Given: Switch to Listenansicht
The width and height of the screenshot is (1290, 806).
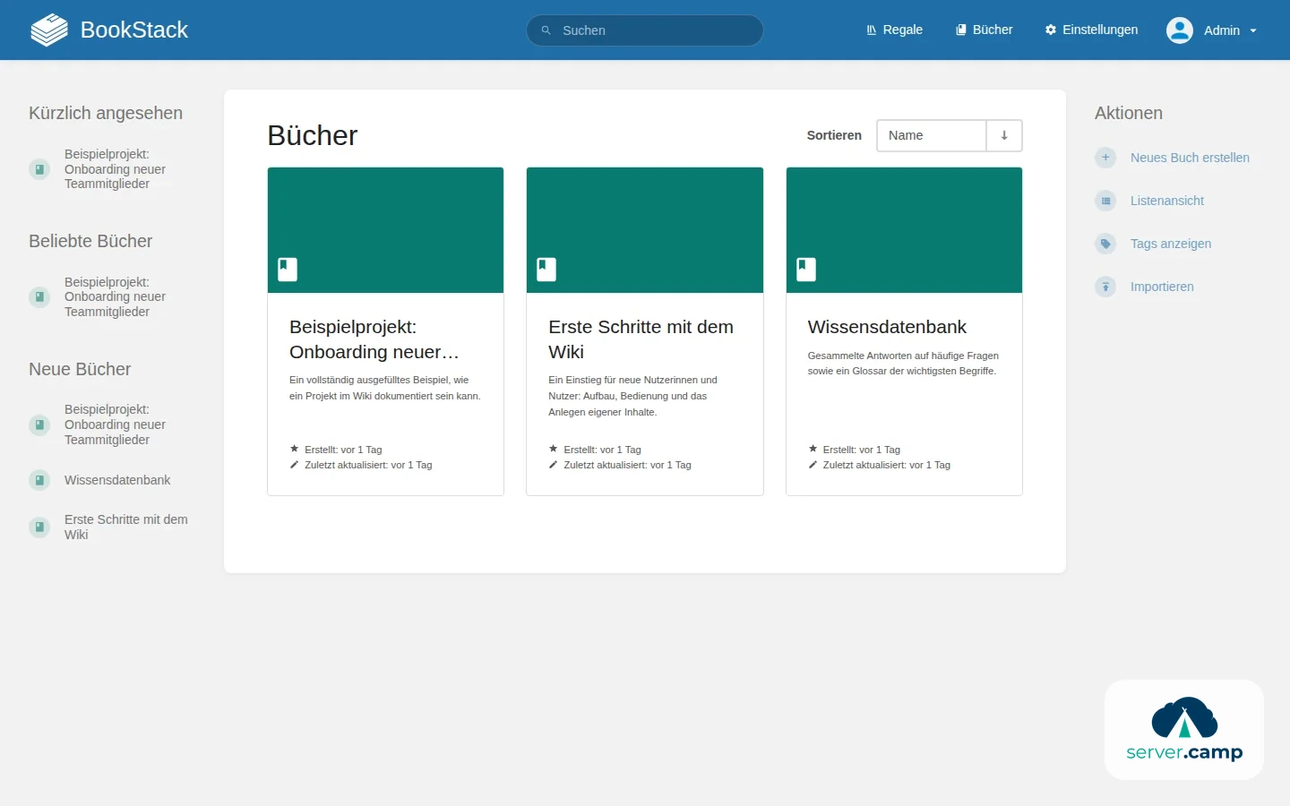Looking at the screenshot, I should [x=1167, y=201].
